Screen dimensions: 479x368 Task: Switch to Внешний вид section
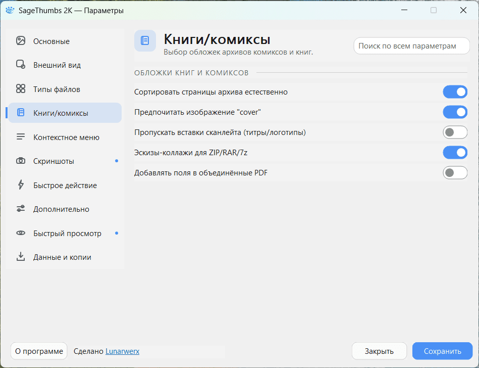point(65,65)
